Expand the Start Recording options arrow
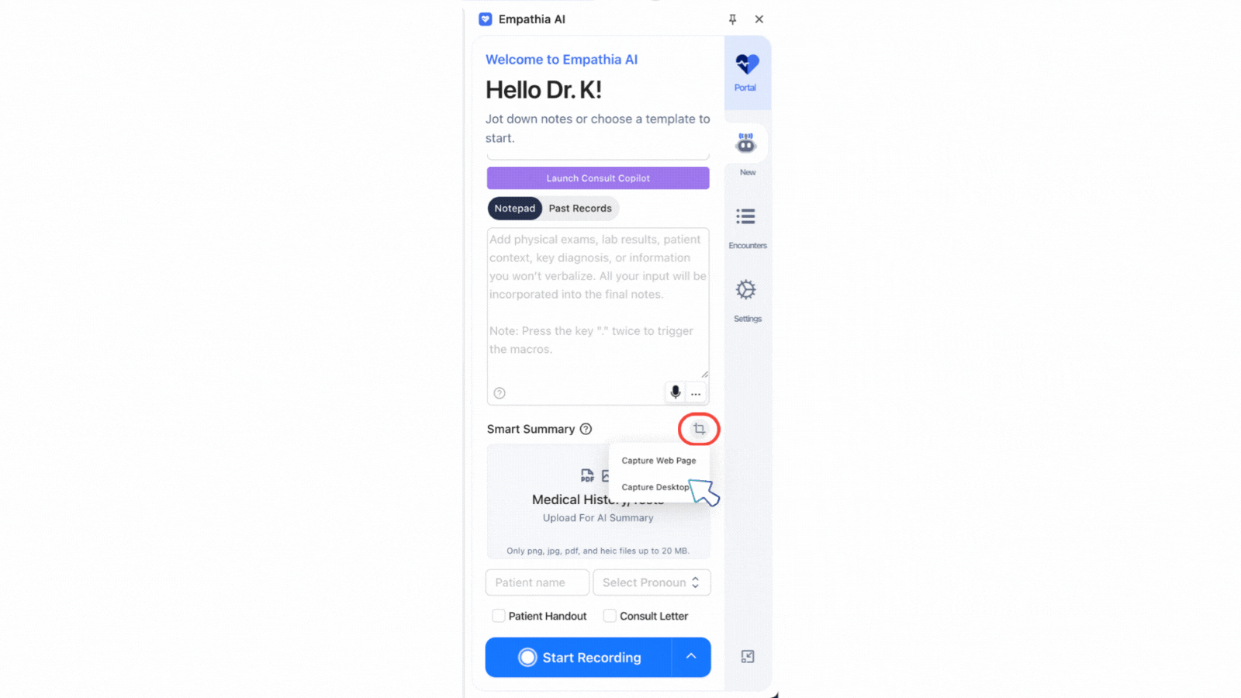 pyautogui.click(x=691, y=657)
